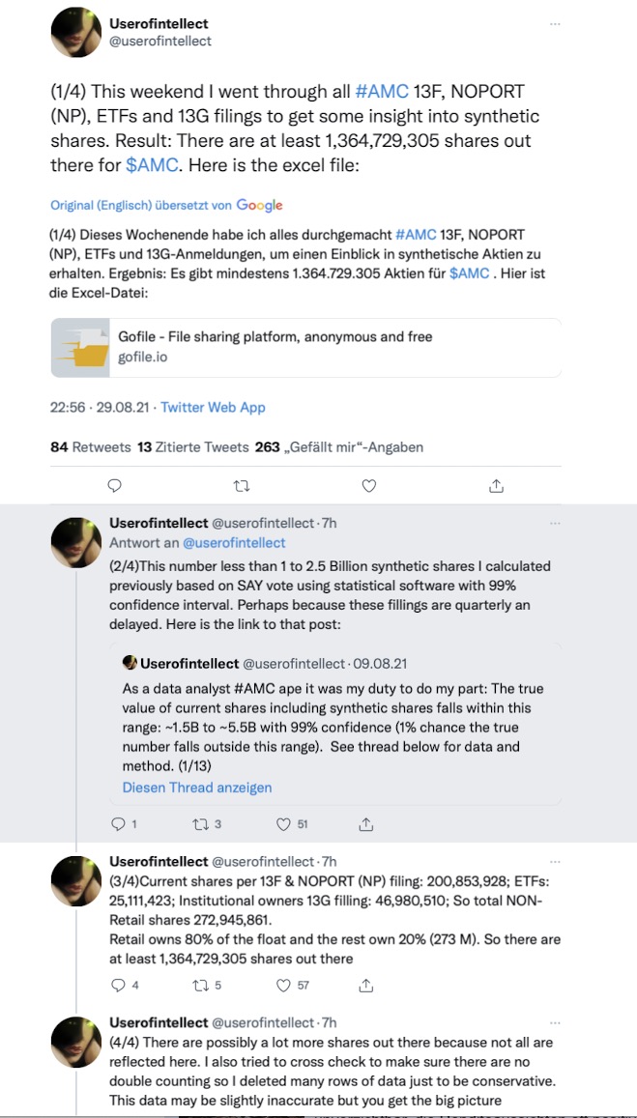Open more options on the main tweet
This screenshot has width=637, height=1118.
point(554,24)
